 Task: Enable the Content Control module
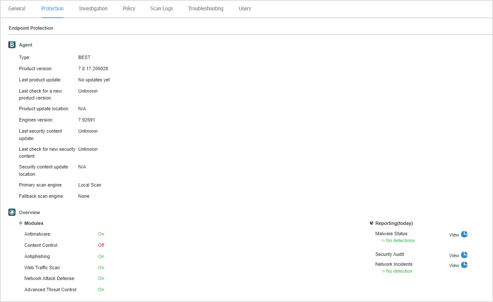tap(101, 245)
